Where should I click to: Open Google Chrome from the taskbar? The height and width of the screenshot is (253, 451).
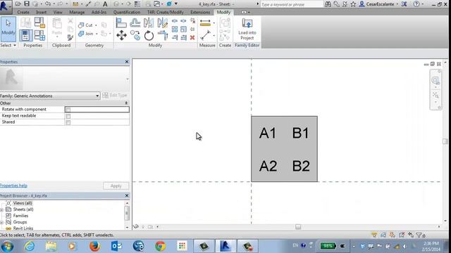pos(160,246)
